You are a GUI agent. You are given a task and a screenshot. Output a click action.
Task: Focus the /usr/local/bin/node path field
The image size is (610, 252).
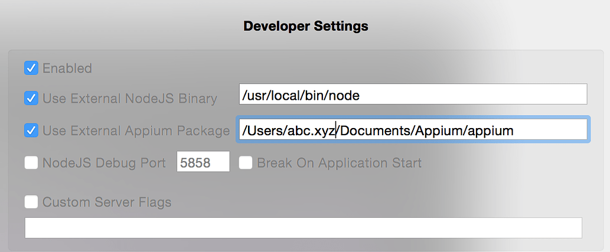413,94
